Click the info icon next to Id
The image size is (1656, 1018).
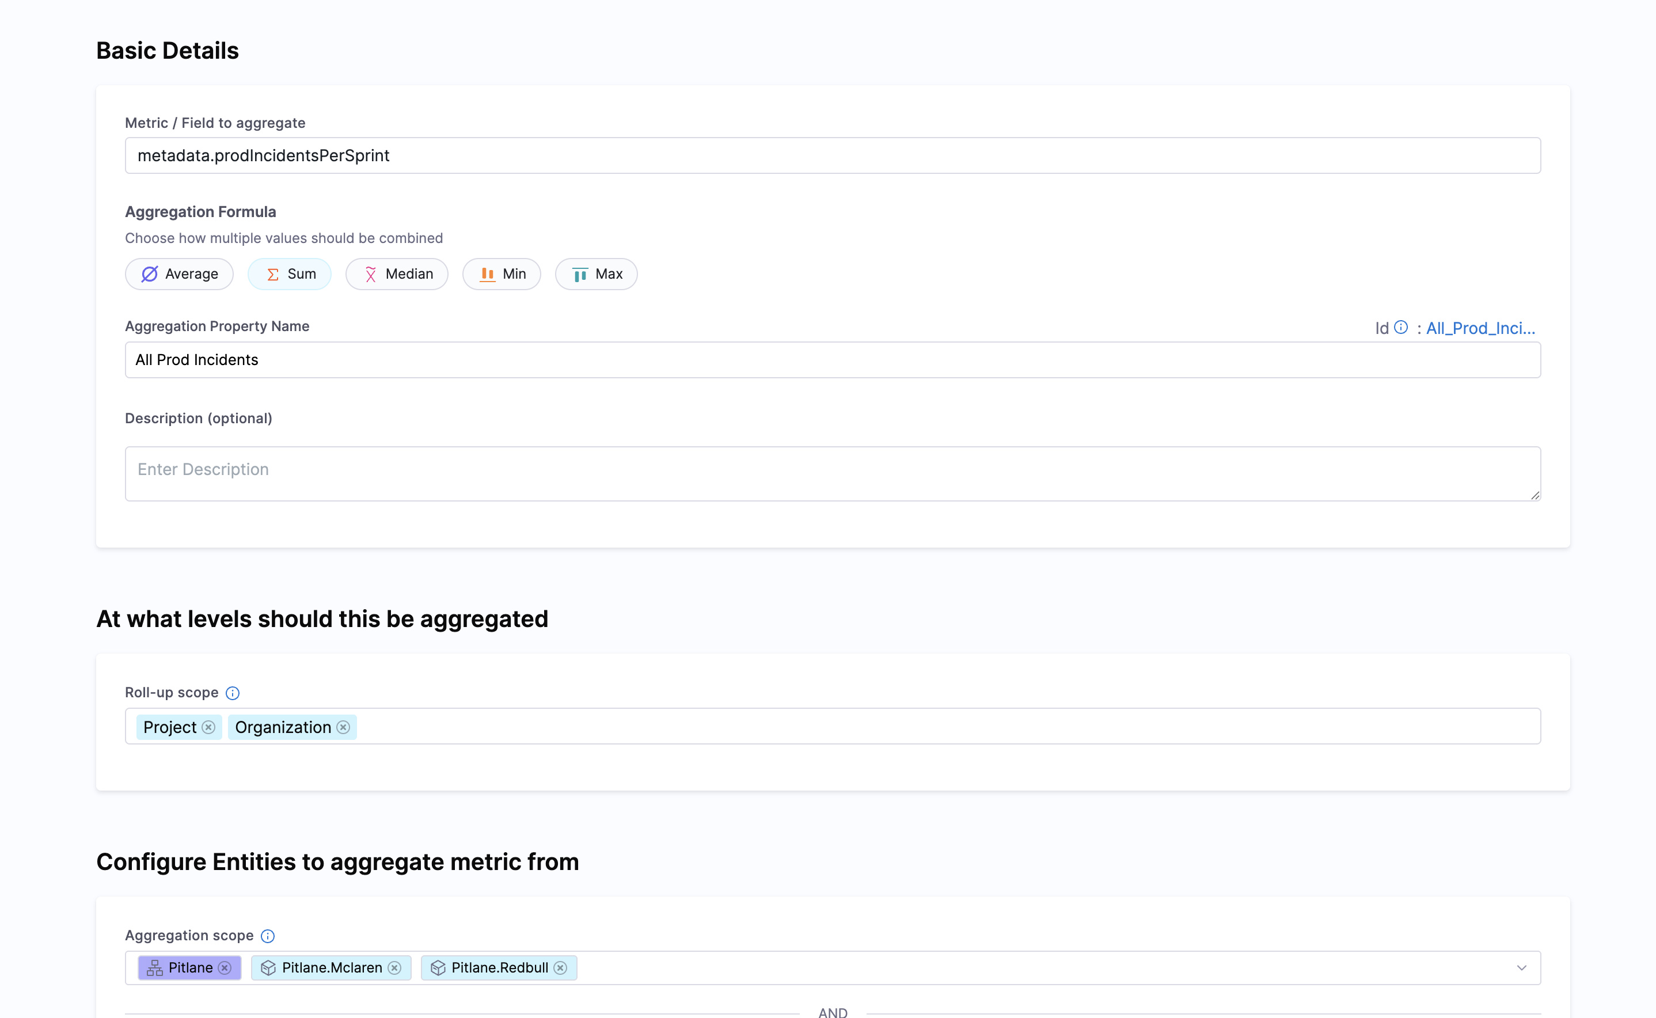1401,327
